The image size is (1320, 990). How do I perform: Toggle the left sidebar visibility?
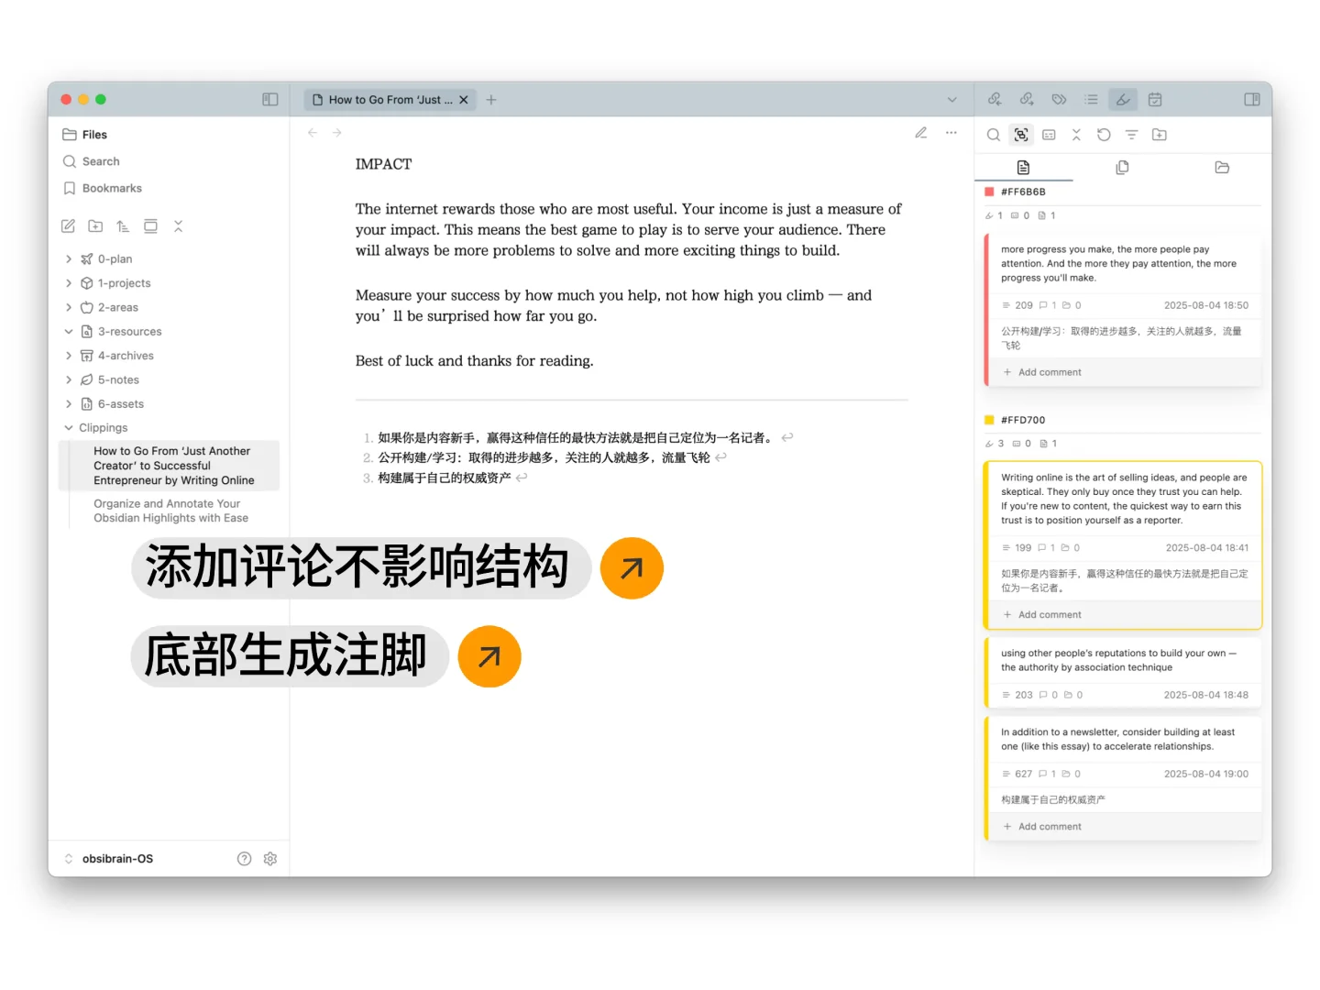[x=270, y=99]
